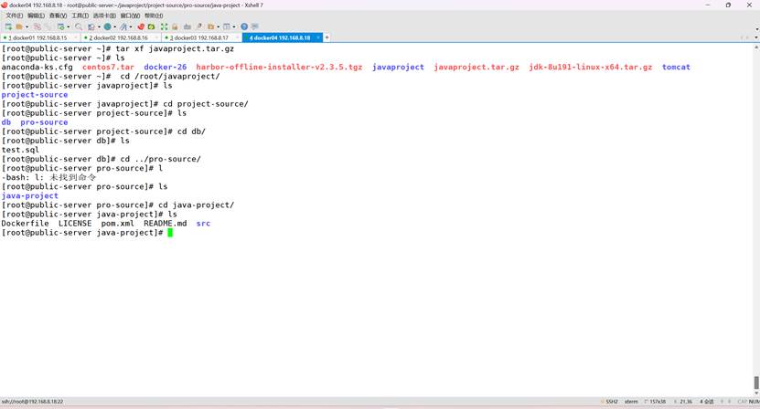This screenshot has height=409, width=760.
Task: Click the 157x38 size status entry
Action: pos(658,402)
